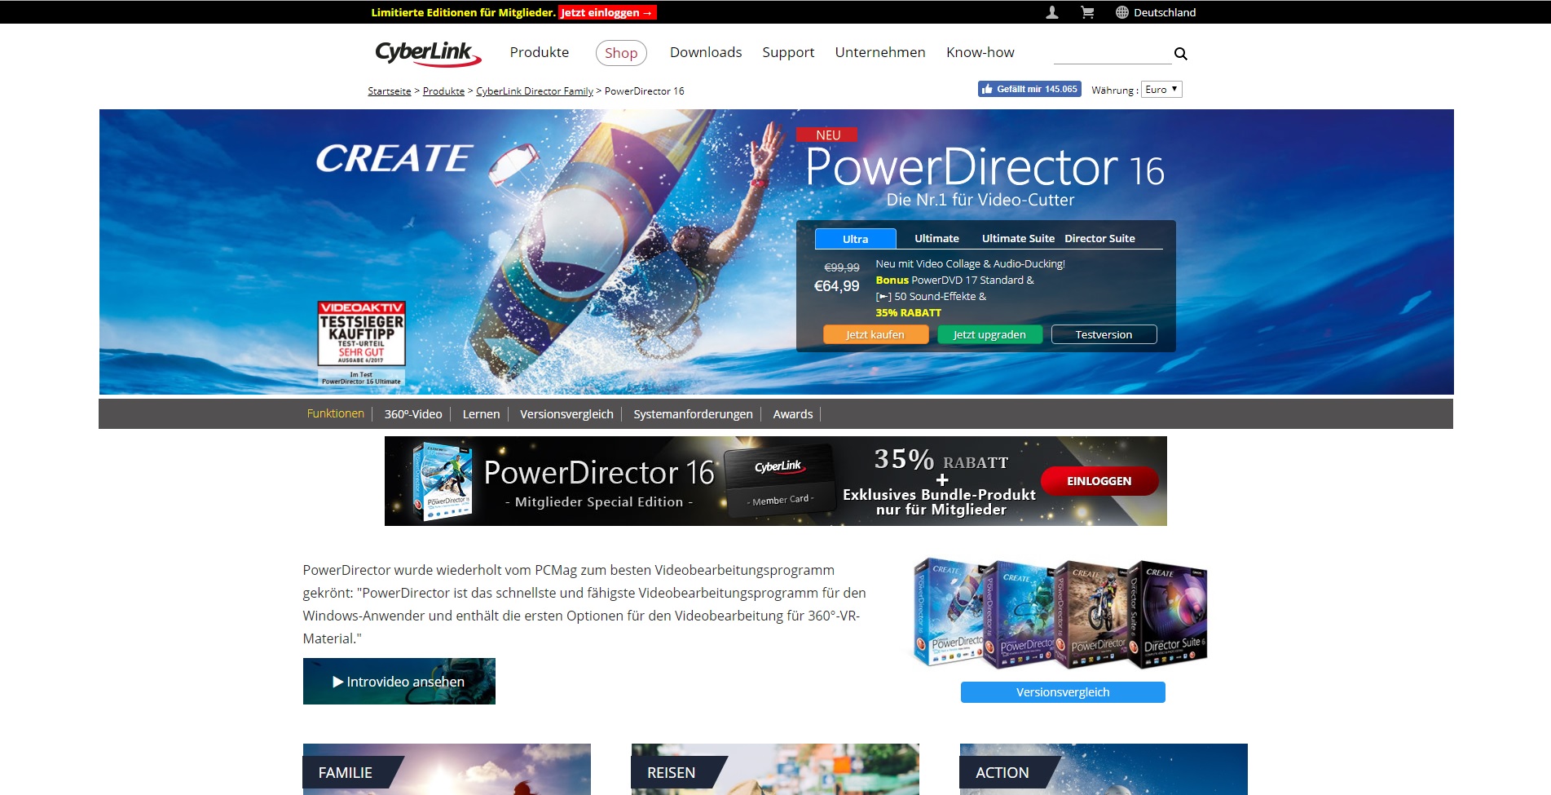Screen dimensions: 1551x795
Task: Click the search magnifier icon
Action: [x=1180, y=54]
